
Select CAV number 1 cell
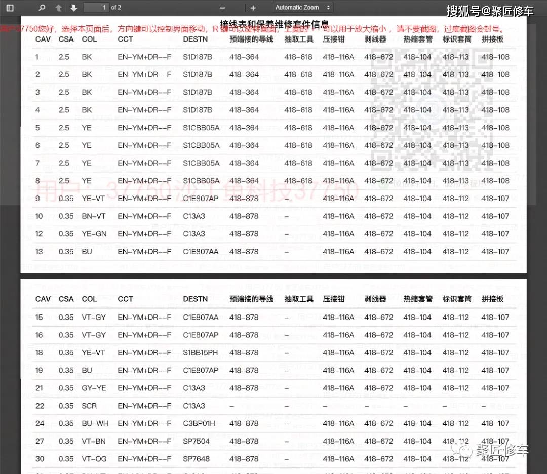37,57
